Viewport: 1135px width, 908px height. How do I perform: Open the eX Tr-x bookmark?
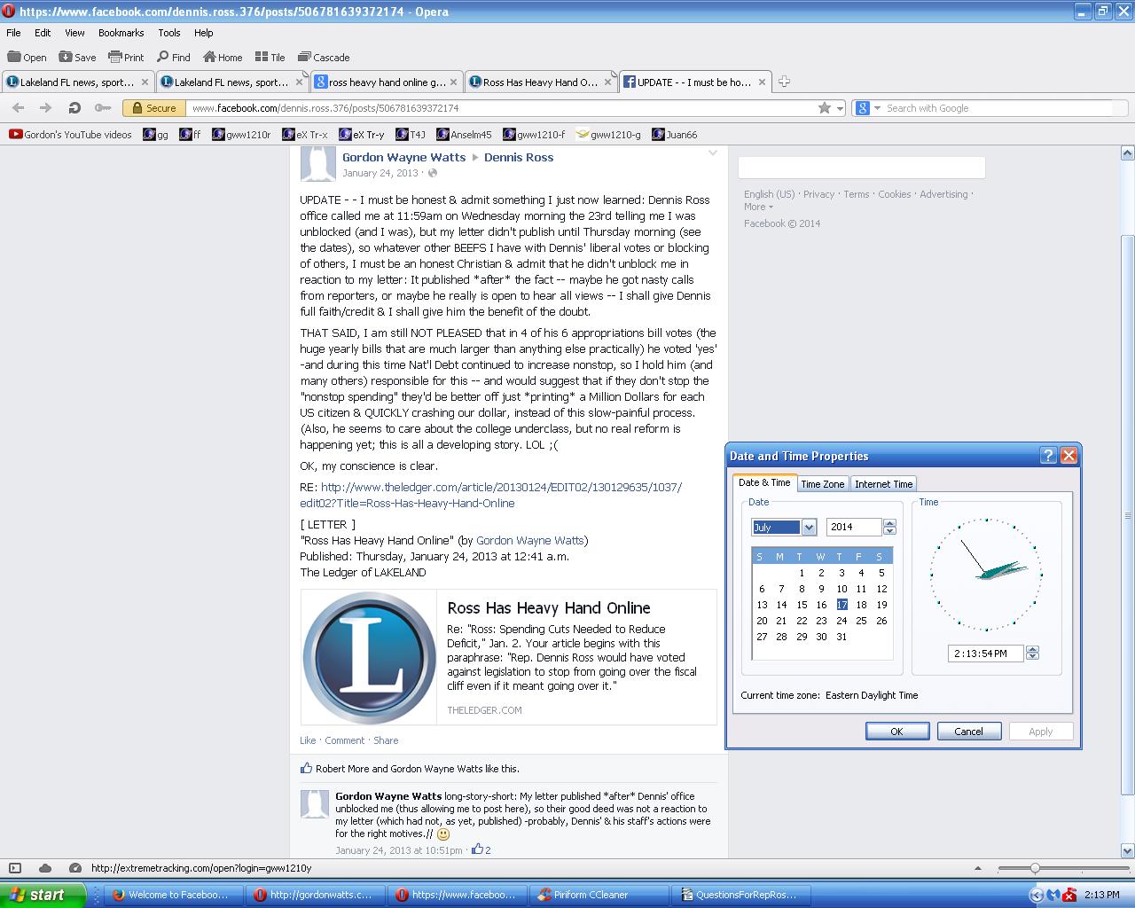pos(304,135)
